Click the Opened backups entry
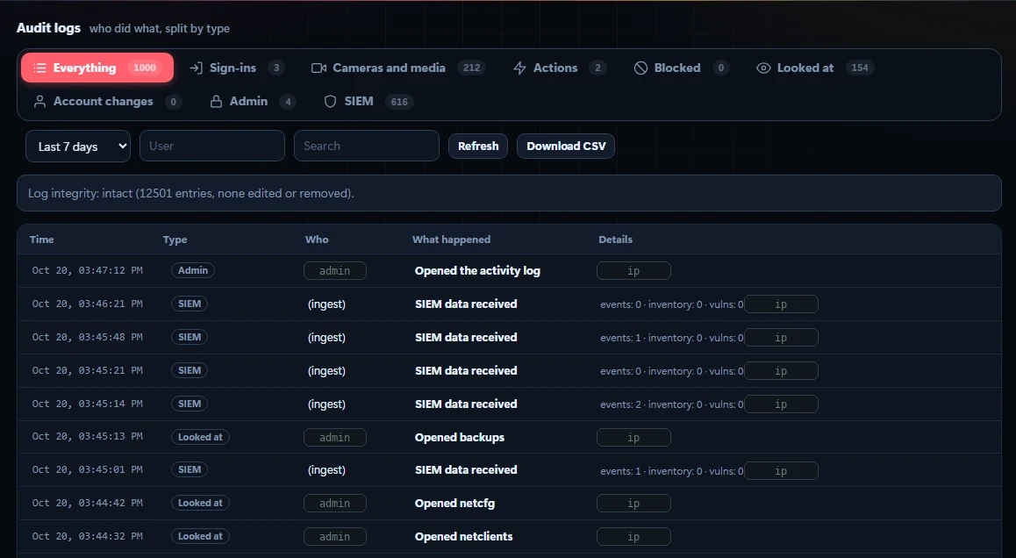Screen dimensions: 1016x558 [x=460, y=438]
